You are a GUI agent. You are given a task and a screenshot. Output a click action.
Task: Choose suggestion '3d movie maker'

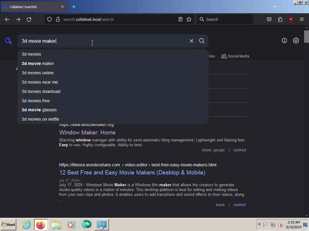(113, 63)
